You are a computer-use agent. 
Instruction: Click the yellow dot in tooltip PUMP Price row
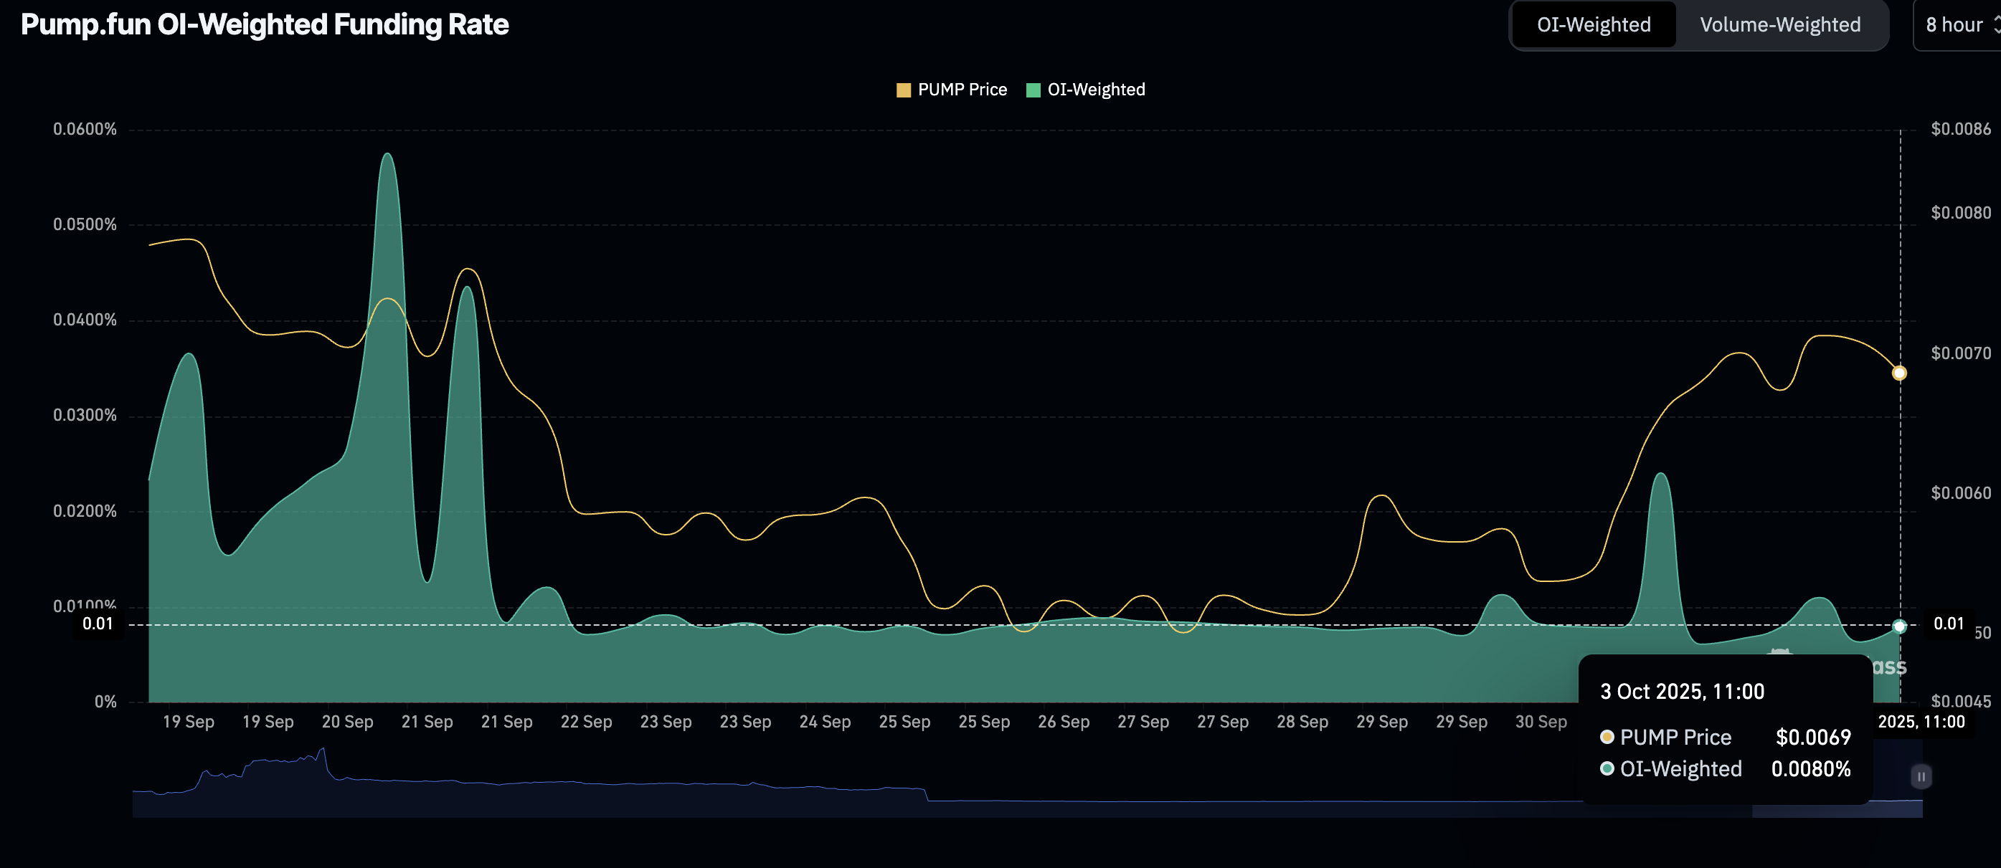pos(1607,736)
